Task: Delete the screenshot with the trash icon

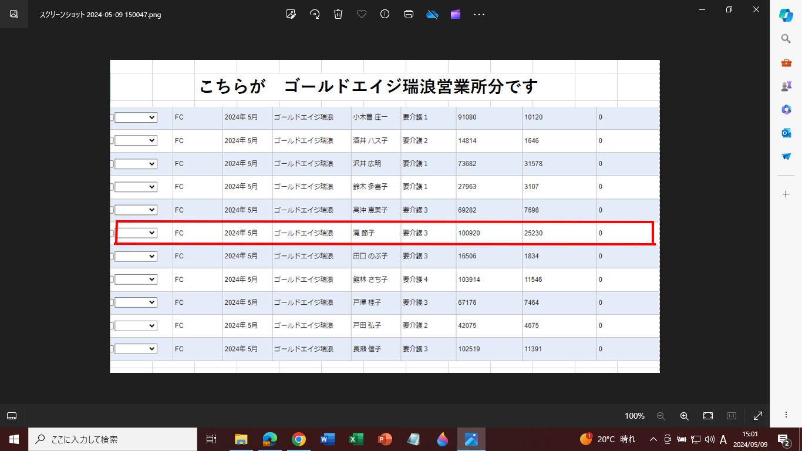Action: click(338, 14)
